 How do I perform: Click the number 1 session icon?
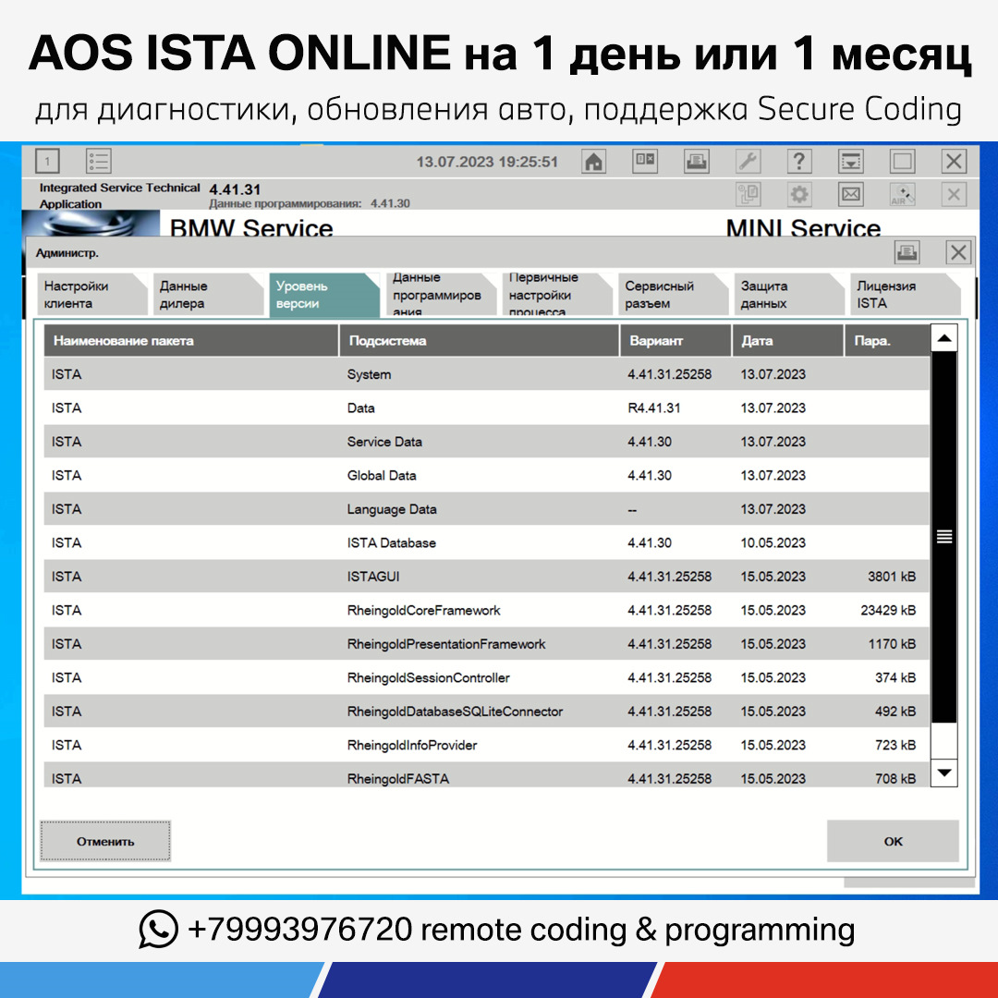pos(47,162)
